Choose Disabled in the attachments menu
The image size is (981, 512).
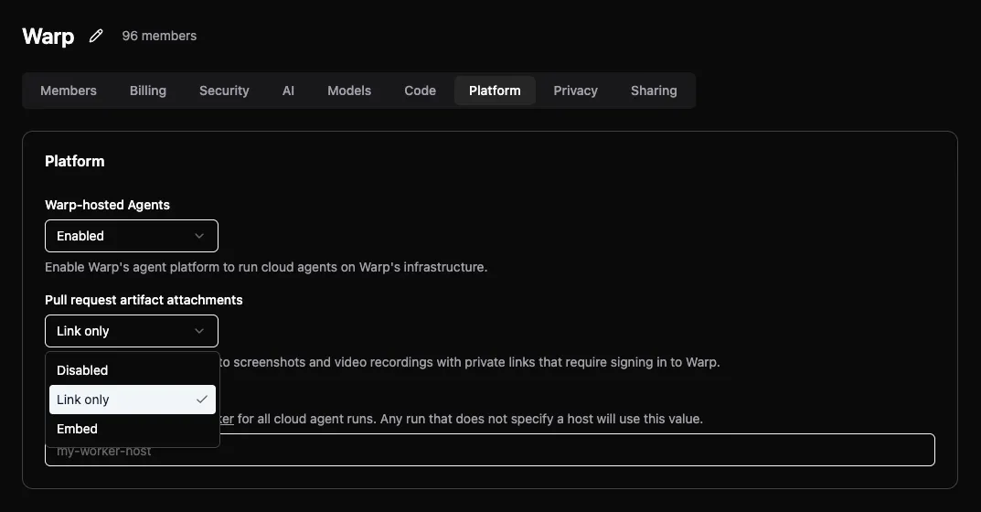(132, 370)
